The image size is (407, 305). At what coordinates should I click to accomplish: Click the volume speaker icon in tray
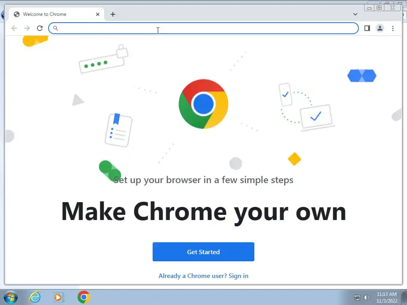[x=367, y=297]
